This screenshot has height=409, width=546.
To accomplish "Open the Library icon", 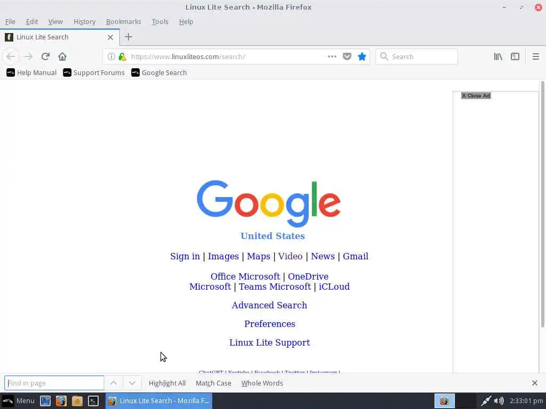I will [x=498, y=56].
